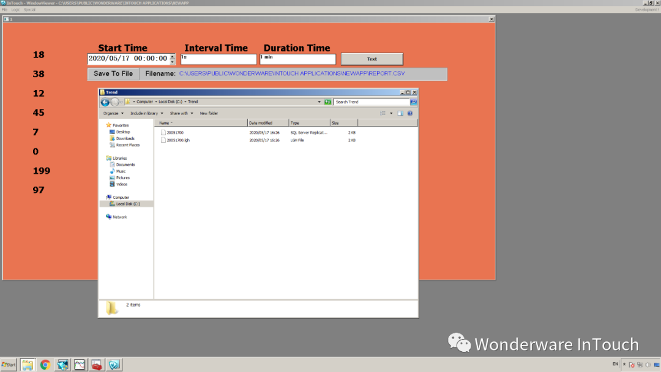Viewport: 661px width, 372px height.
Task: Open the red toolbox icon on the taskbar
Action: point(96,365)
